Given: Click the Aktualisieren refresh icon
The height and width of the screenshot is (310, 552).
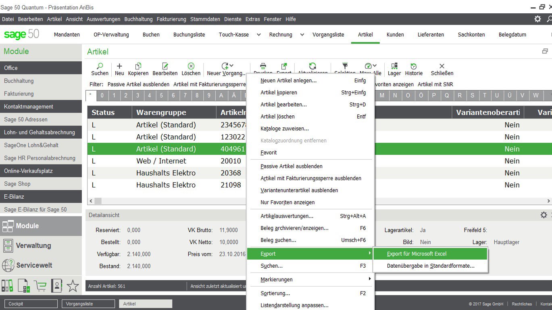Looking at the screenshot, I should tap(312, 66).
